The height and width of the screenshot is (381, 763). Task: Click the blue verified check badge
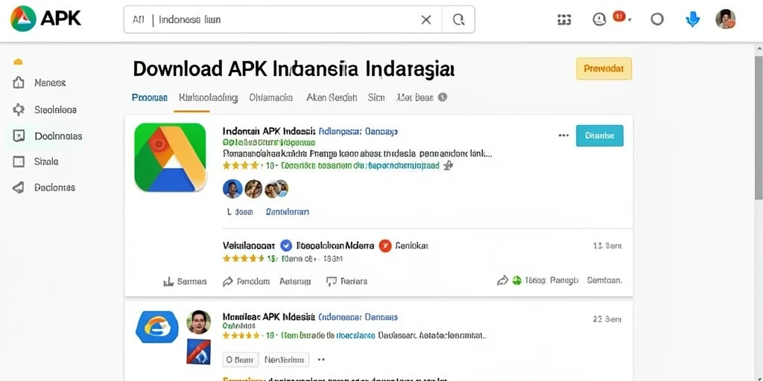point(286,246)
